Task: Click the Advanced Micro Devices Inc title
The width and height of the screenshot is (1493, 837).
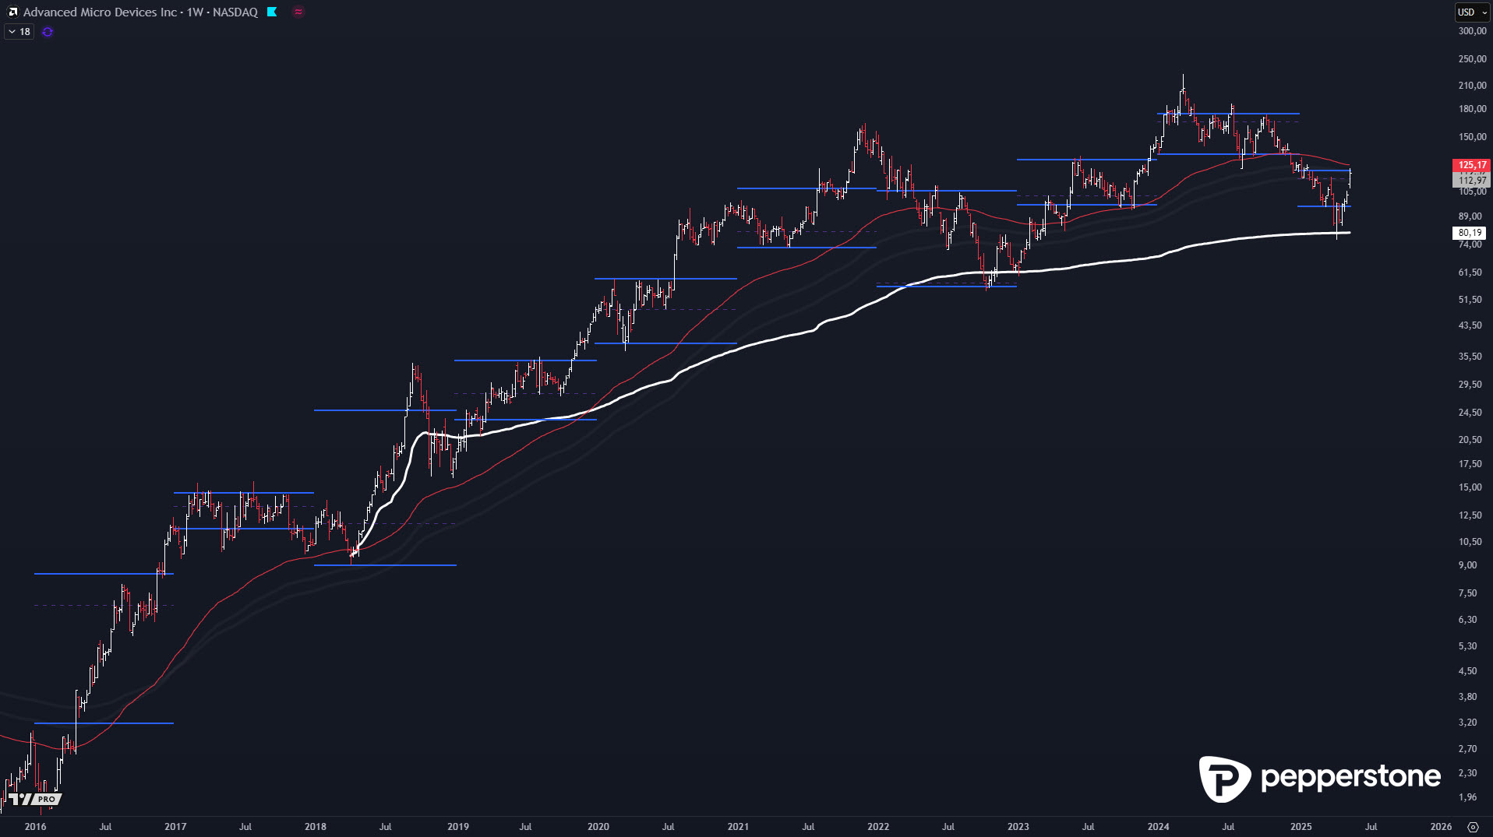Action: [x=100, y=12]
